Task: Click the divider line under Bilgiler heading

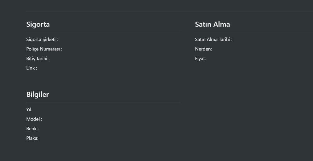Action: (x=103, y=102)
